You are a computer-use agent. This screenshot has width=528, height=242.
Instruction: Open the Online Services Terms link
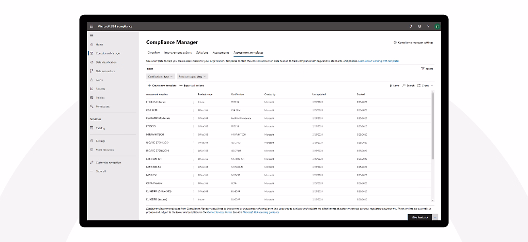pos(220,212)
